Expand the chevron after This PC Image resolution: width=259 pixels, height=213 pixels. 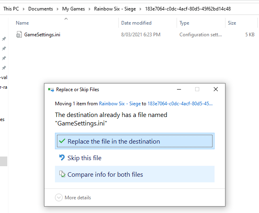click(23, 9)
